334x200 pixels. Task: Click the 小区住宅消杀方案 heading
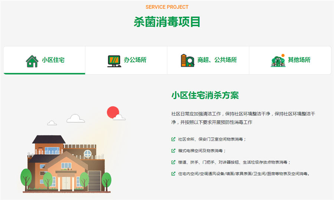pyautogui.click(x=205, y=95)
